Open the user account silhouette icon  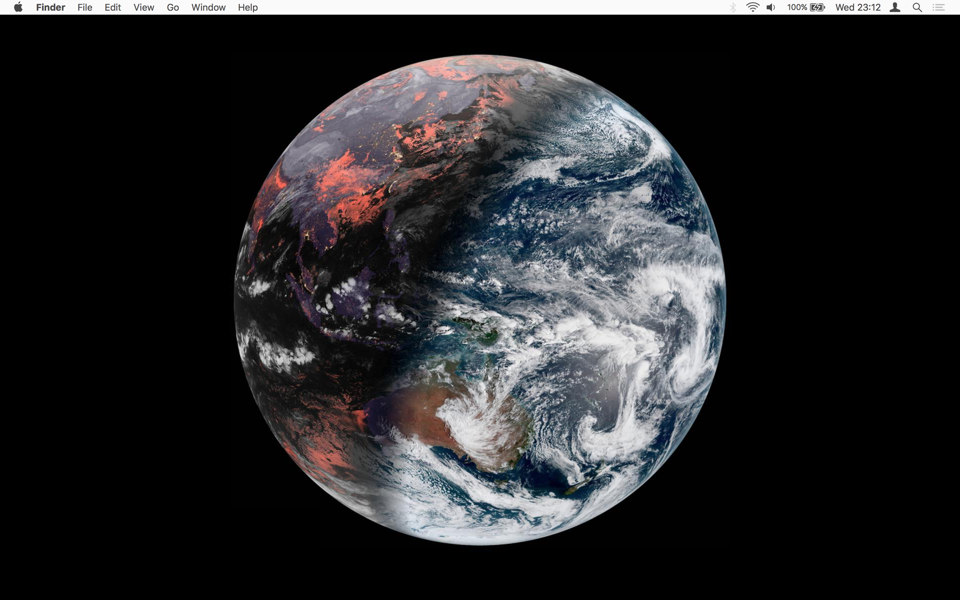895,7
